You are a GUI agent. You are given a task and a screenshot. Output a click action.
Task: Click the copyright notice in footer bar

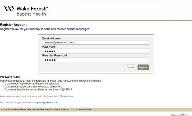tap(47, 110)
